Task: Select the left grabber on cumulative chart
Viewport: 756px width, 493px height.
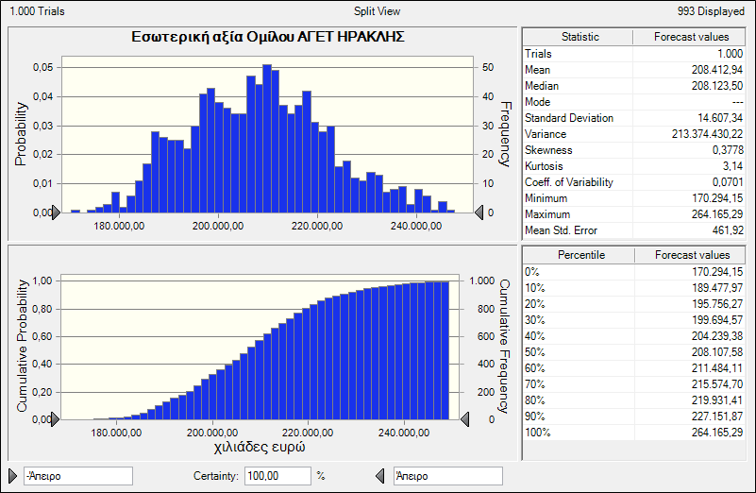Action: click(x=55, y=419)
